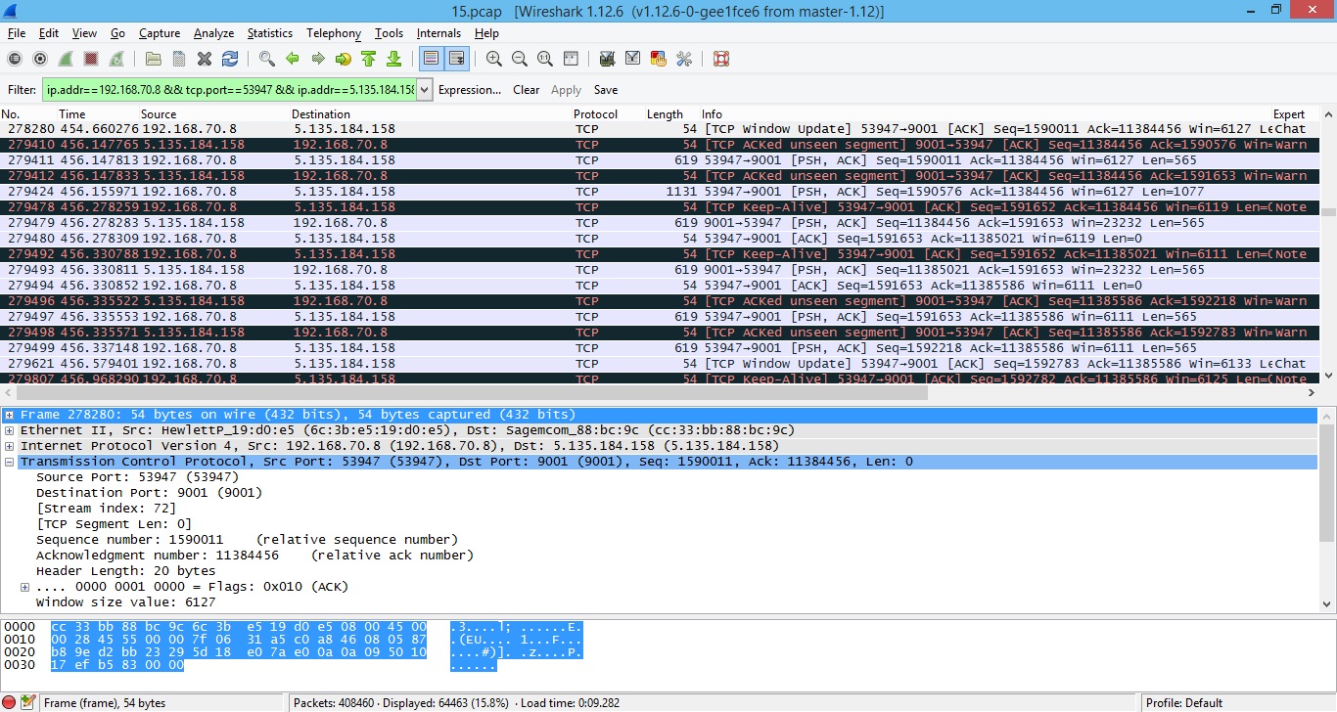Stop the running capture with the red icon
Image resolution: width=1337 pixels, height=712 pixels.
pyautogui.click(x=91, y=59)
